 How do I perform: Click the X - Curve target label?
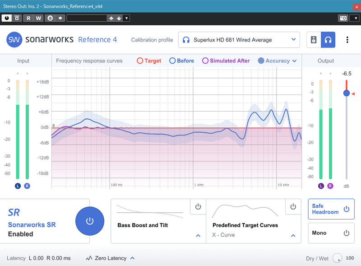coord(223,235)
